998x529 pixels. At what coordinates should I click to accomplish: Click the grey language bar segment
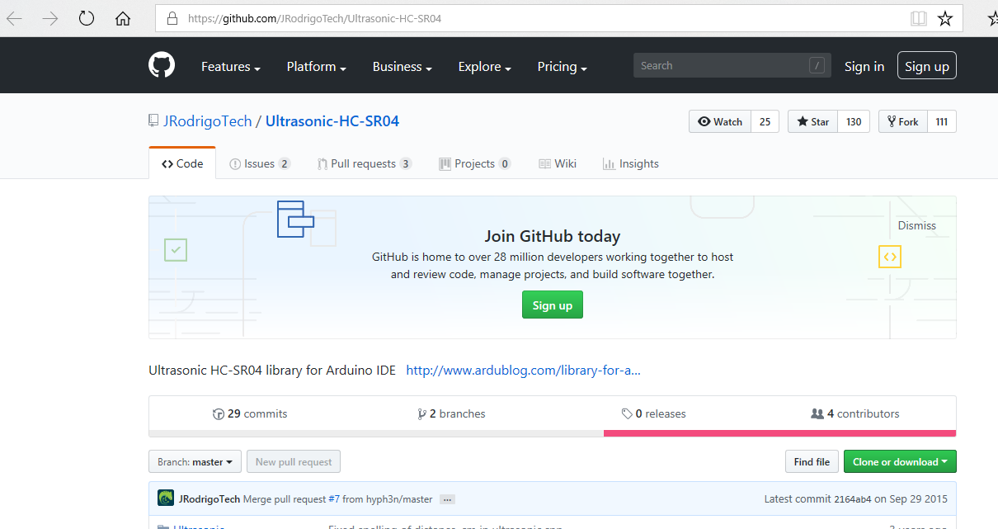coord(376,432)
